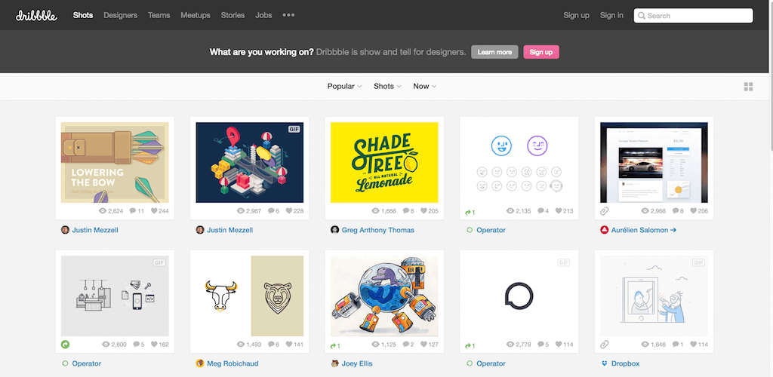773x377 pixels.
Task: Click the green rebound circle on kitchen GIF shot
Action: [65, 345]
